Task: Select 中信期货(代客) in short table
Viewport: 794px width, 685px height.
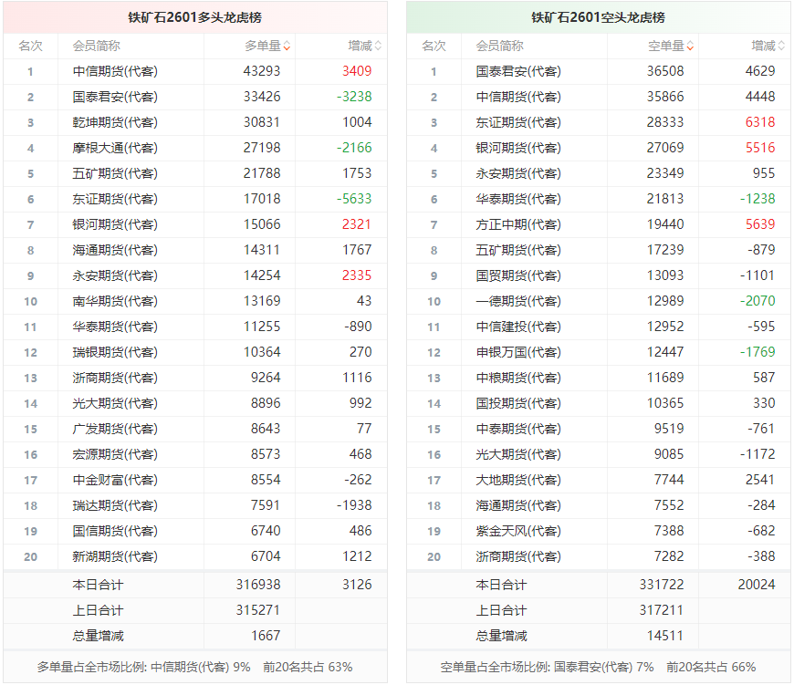Action: coord(518,97)
